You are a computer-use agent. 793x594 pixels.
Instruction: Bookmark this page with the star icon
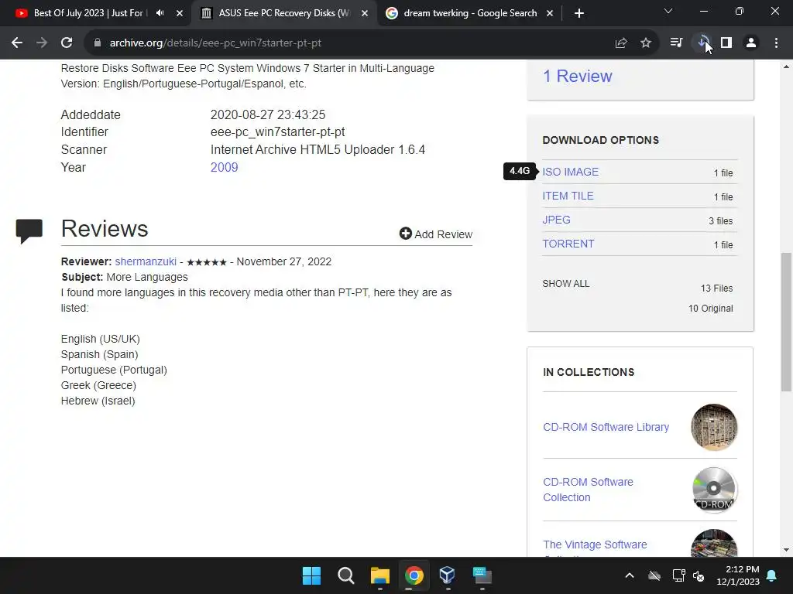(x=646, y=43)
